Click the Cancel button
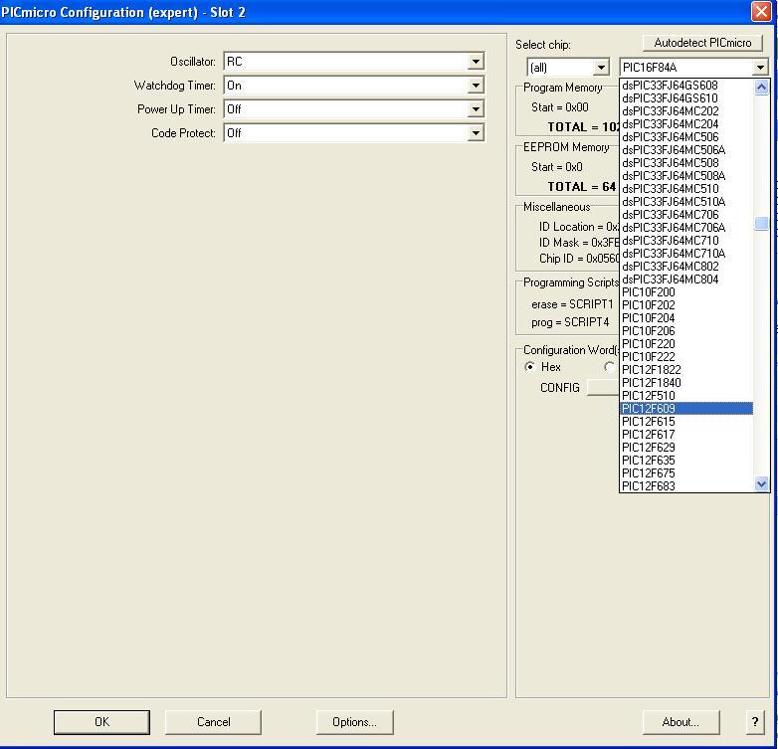Screen dimensions: 778x749 213,722
